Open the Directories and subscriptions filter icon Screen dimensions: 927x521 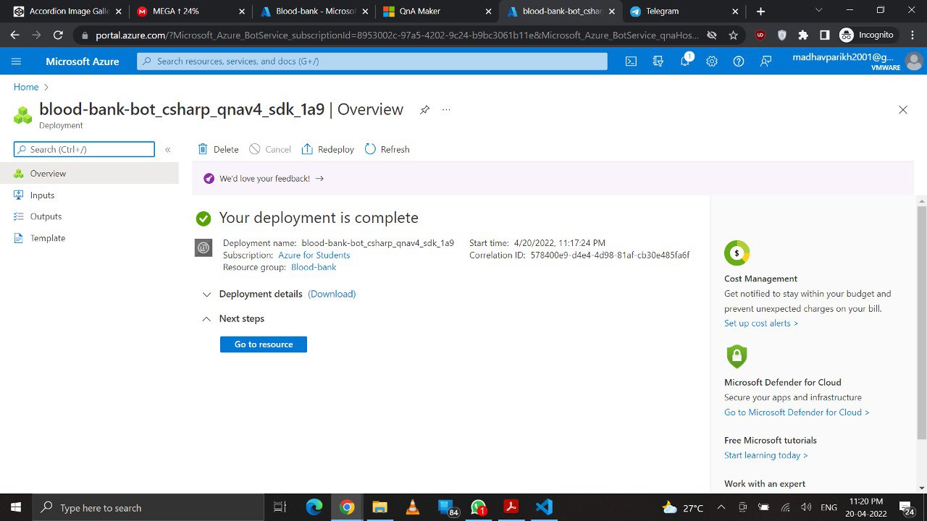658,62
